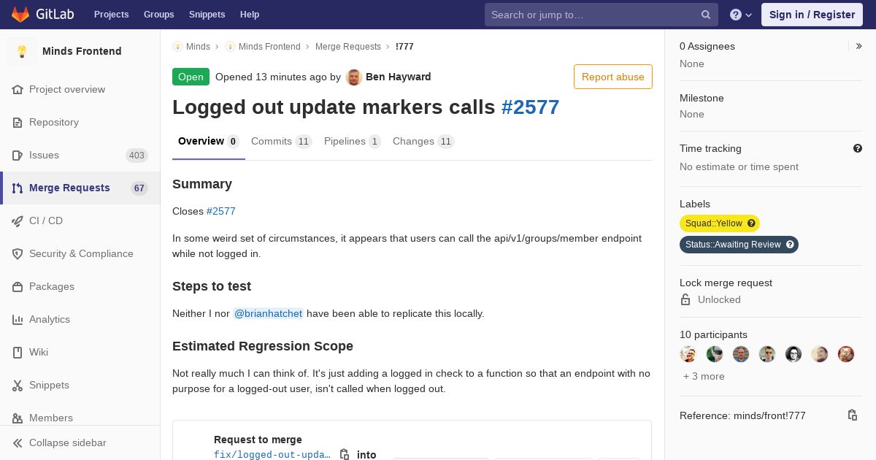Click the unlocked padlock icon
876x460 pixels.
point(685,299)
